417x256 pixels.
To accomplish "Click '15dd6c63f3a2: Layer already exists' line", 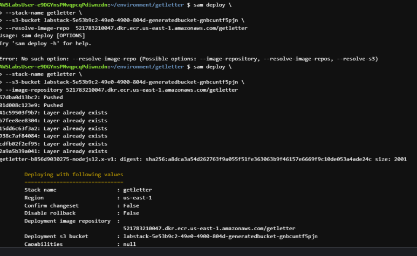I will click(x=53, y=128).
